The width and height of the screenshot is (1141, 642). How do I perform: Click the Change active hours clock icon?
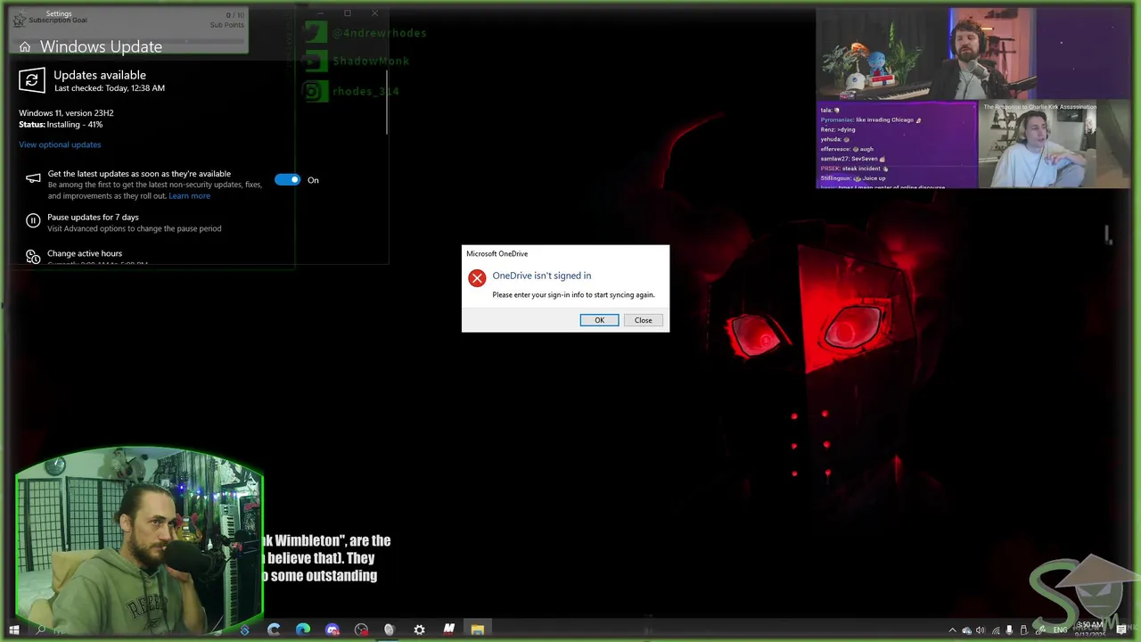[x=33, y=257]
